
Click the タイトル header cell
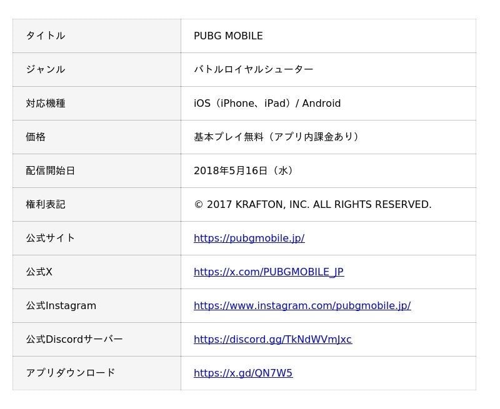point(97,36)
